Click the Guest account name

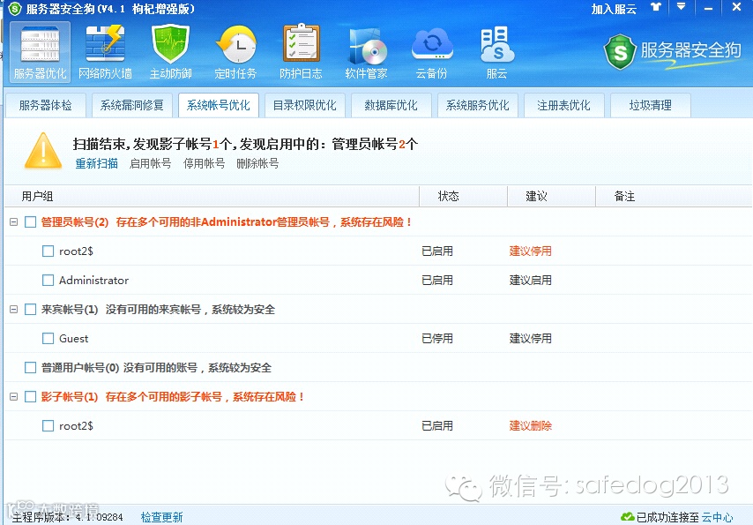(73, 339)
